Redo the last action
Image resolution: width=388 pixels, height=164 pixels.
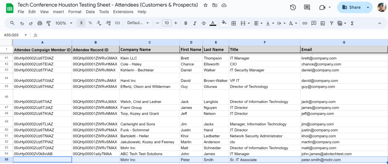[31, 23]
